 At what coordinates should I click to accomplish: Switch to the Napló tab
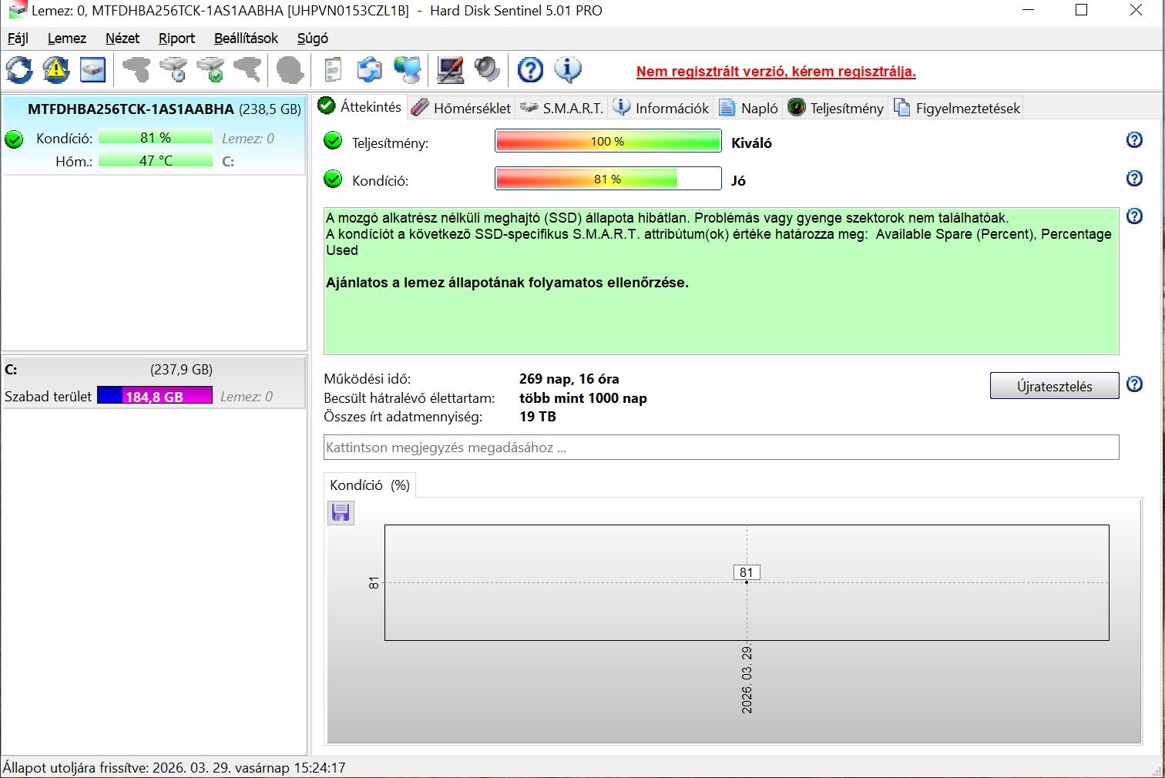748,108
